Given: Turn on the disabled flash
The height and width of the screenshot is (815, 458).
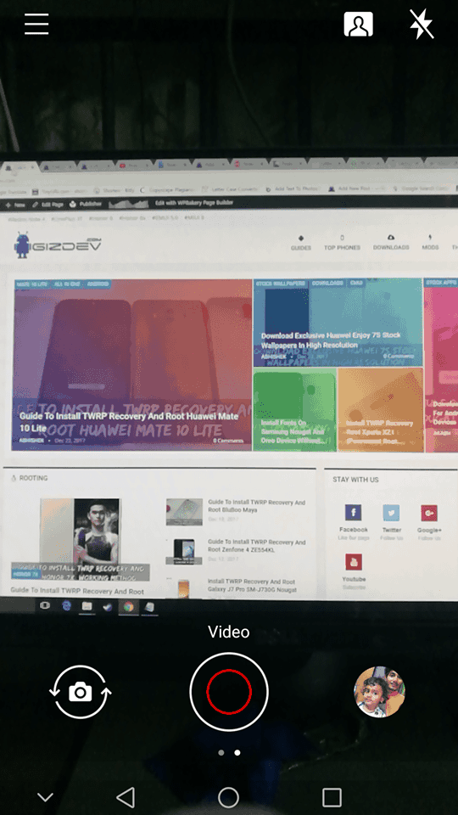Looking at the screenshot, I should click(422, 24).
